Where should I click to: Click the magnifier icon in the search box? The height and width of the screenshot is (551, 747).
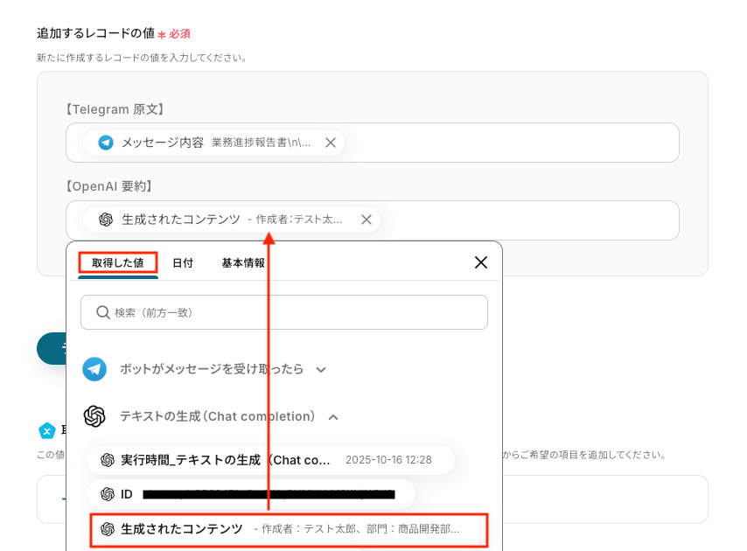(103, 312)
